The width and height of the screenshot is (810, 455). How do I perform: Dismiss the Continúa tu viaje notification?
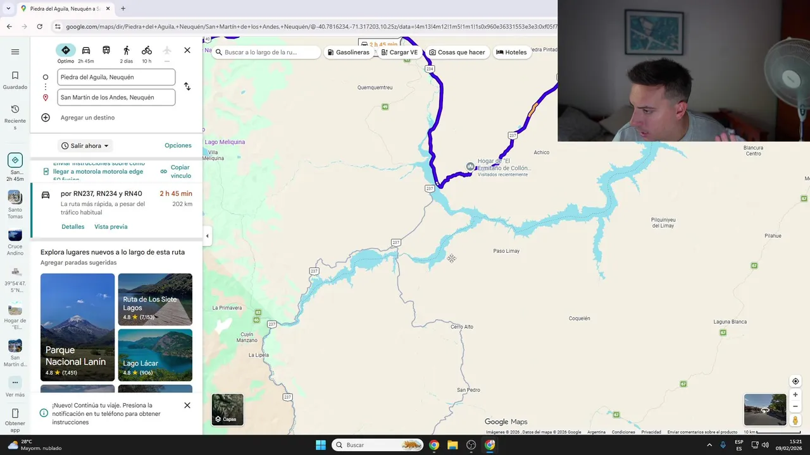coord(187,405)
